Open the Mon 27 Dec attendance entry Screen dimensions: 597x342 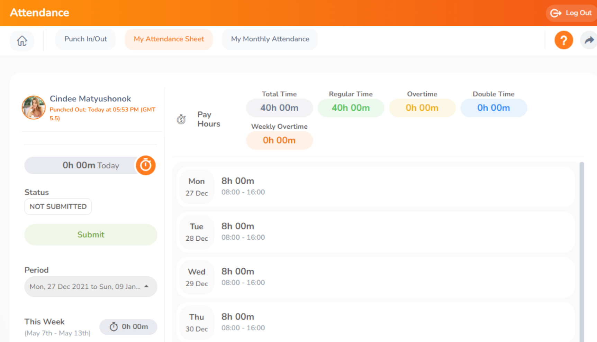(376, 187)
